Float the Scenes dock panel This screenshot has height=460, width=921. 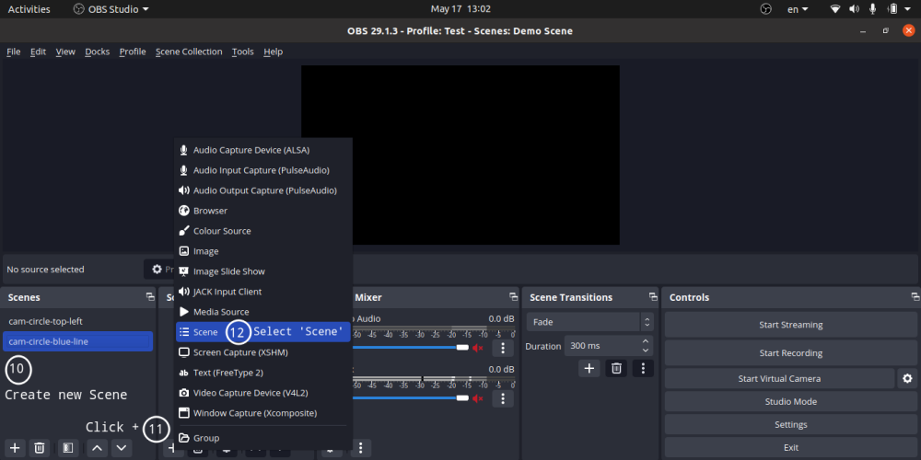pyautogui.click(x=150, y=297)
